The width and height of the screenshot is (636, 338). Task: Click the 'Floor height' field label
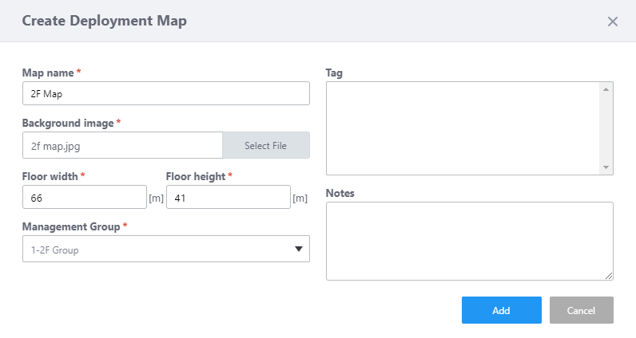pyautogui.click(x=196, y=176)
